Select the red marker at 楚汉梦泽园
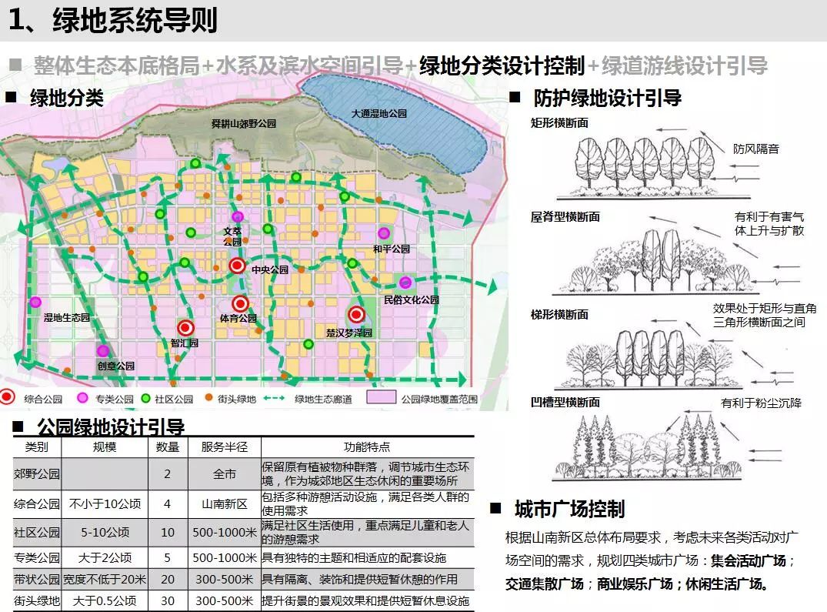Screen dimensions: 827x612 click(x=356, y=315)
